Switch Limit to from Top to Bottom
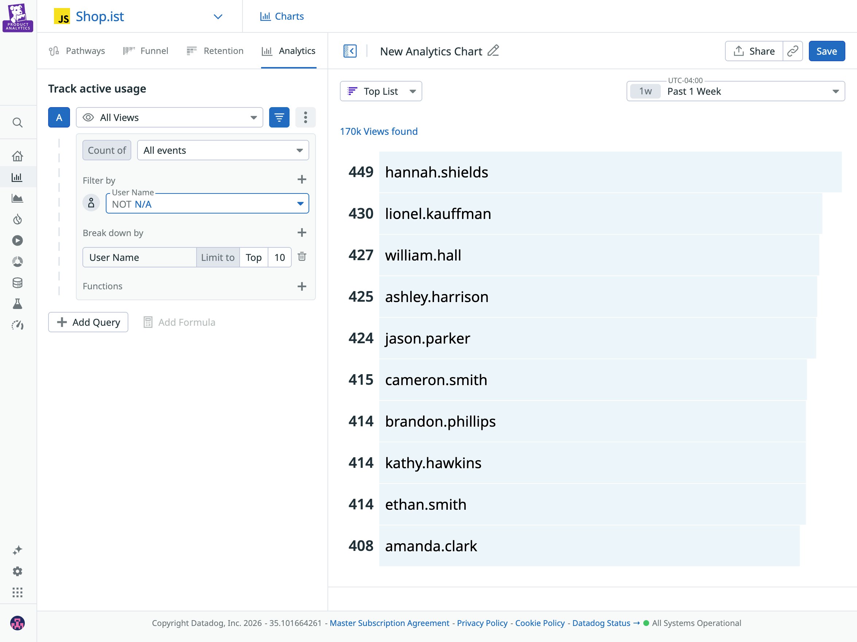This screenshot has height=642, width=857. [x=253, y=257]
